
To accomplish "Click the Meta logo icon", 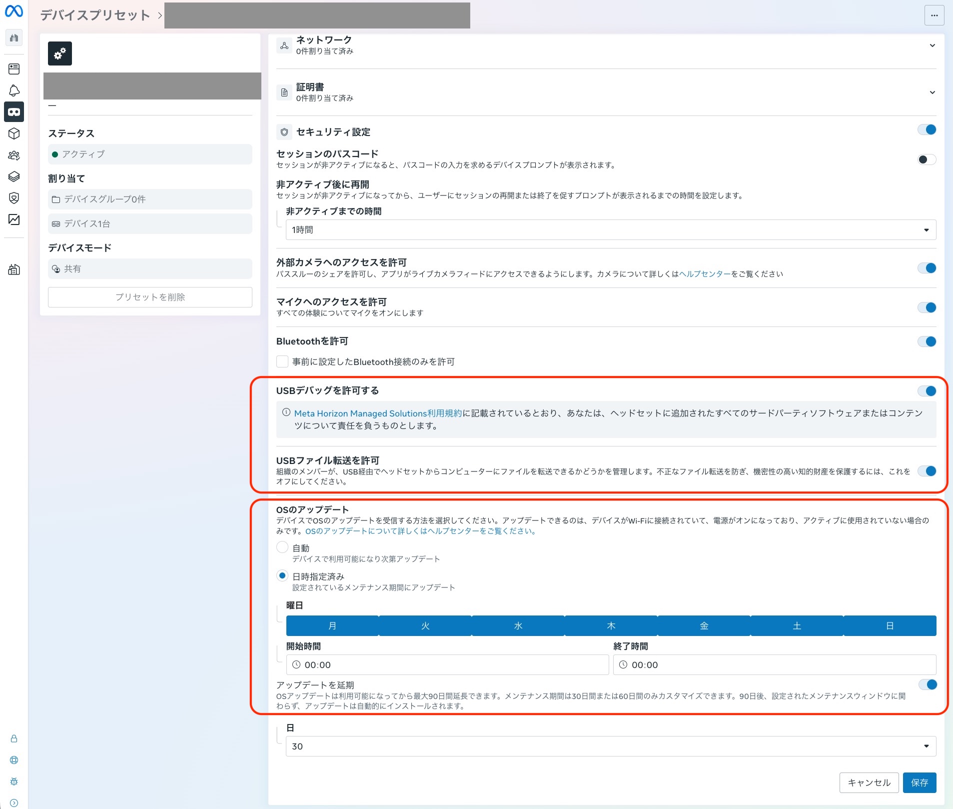I will [x=14, y=10].
